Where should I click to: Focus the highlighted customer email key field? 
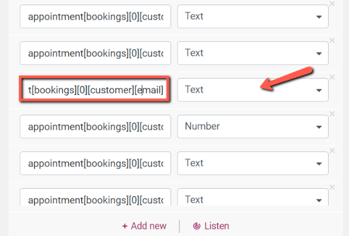tap(95, 90)
